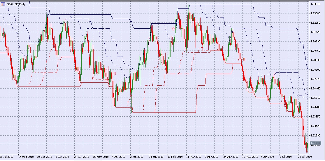The image size is (325, 161).
Task: Click the 23 Jul 2019 date label
Action: click(304, 157)
